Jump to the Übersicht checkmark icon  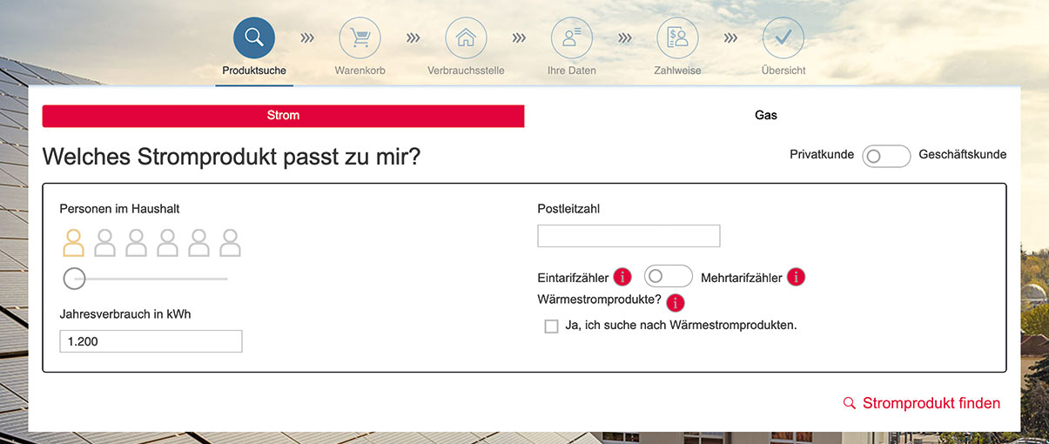pos(783,38)
